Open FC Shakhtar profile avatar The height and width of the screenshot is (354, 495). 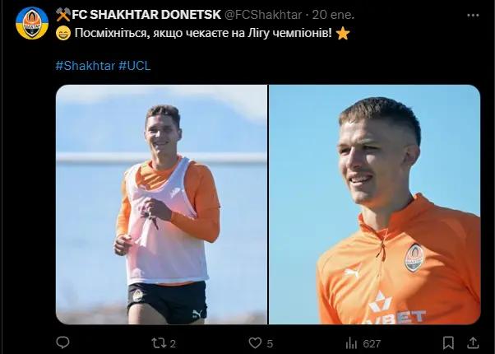(32, 23)
